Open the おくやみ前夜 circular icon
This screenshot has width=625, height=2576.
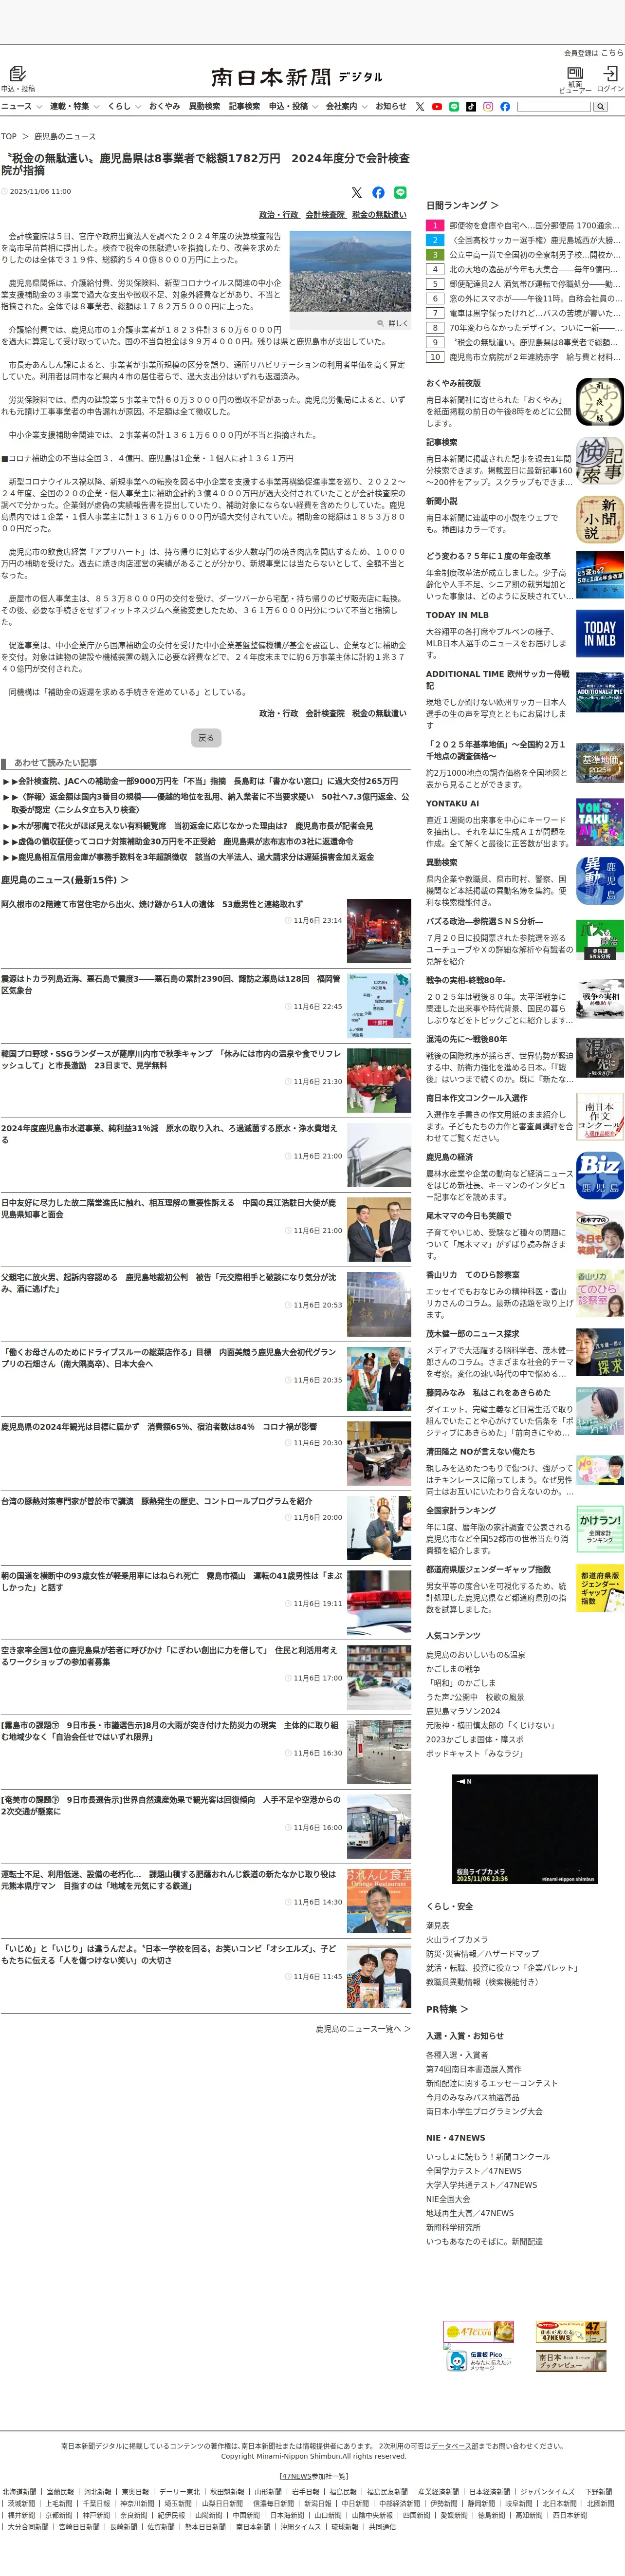tap(600, 402)
